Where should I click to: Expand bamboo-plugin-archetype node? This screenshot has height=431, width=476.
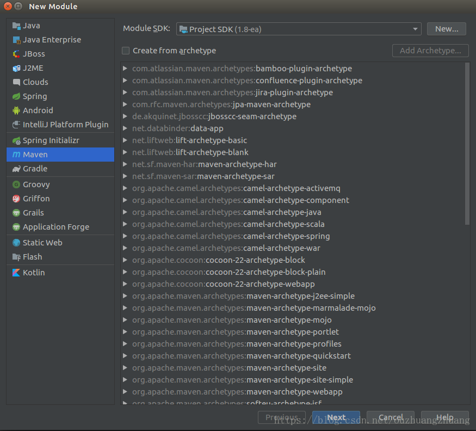(125, 69)
